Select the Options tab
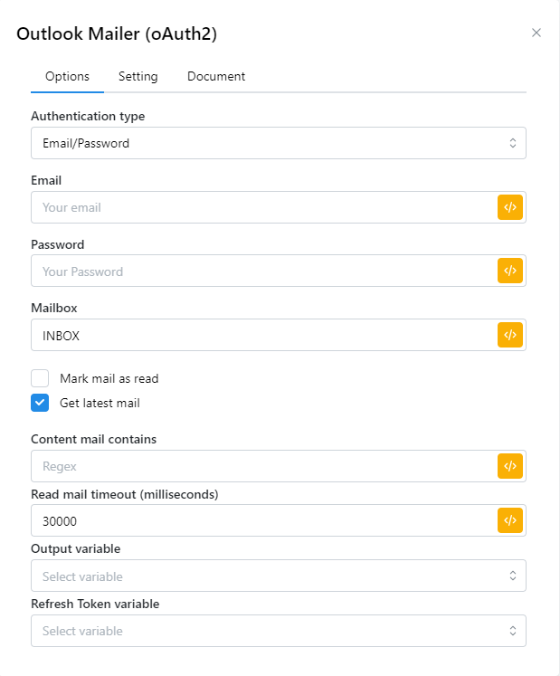 67,76
